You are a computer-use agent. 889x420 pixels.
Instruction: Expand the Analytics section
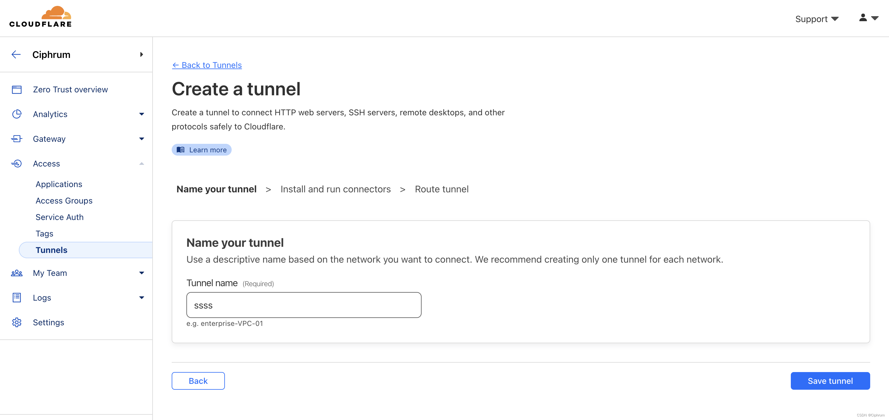pos(141,114)
